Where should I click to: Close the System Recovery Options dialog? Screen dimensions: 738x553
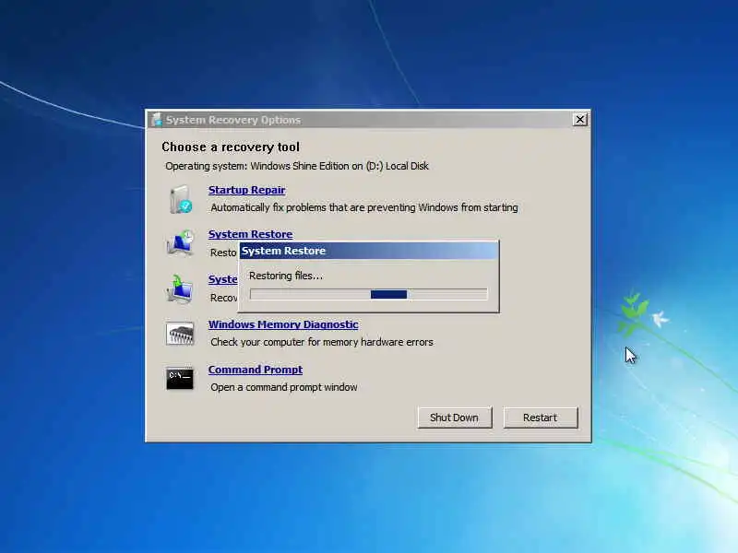580,120
